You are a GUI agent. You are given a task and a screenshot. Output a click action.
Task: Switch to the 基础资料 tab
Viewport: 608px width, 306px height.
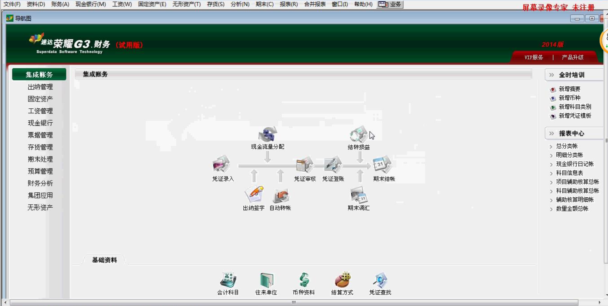tap(104, 260)
